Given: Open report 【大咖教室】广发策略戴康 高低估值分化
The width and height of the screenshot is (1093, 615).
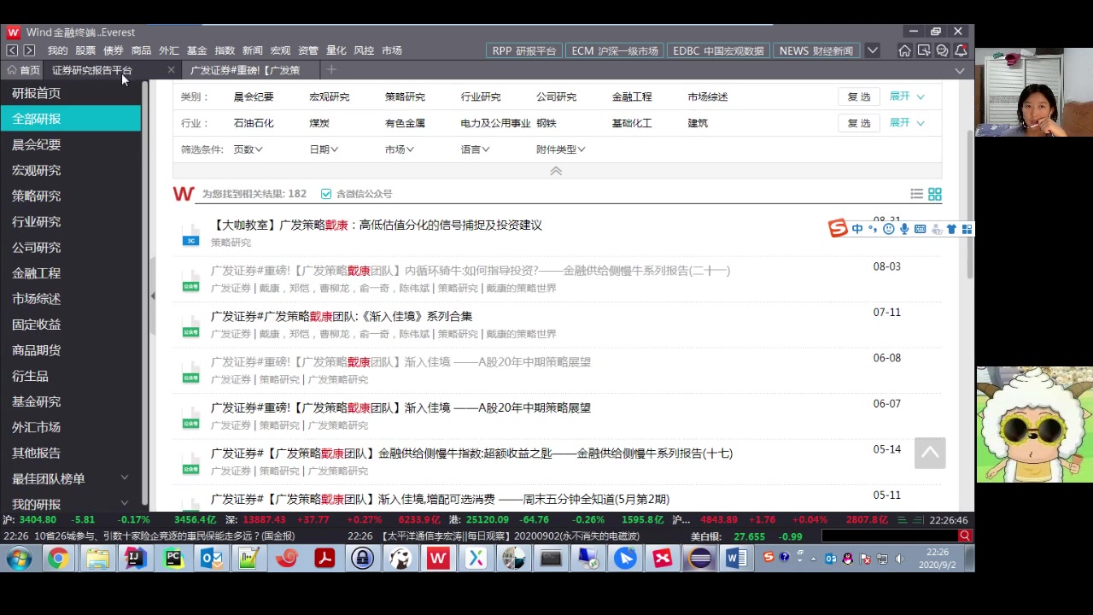Looking at the screenshot, I should 377,225.
